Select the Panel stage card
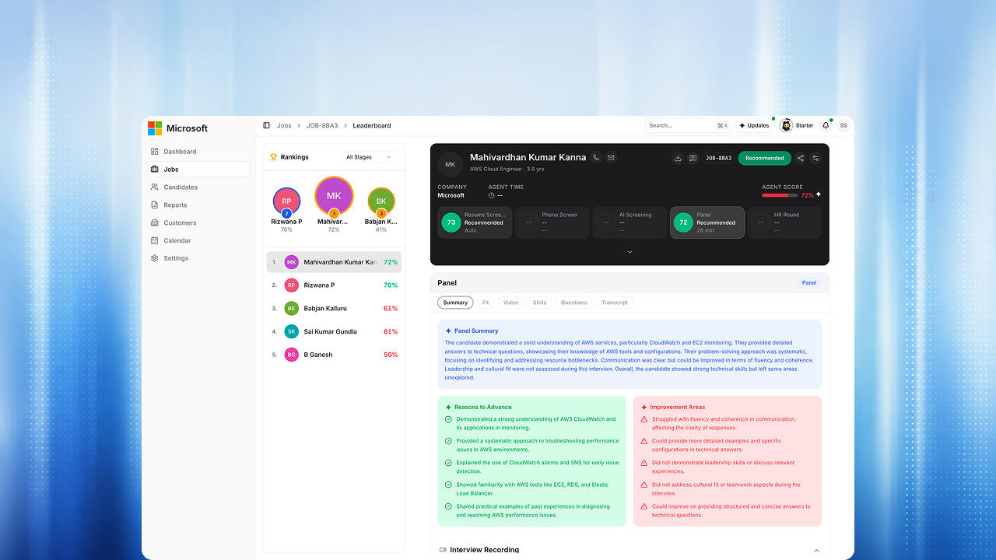Image resolution: width=996 pixels, height=560 pixels. point(707,222)
